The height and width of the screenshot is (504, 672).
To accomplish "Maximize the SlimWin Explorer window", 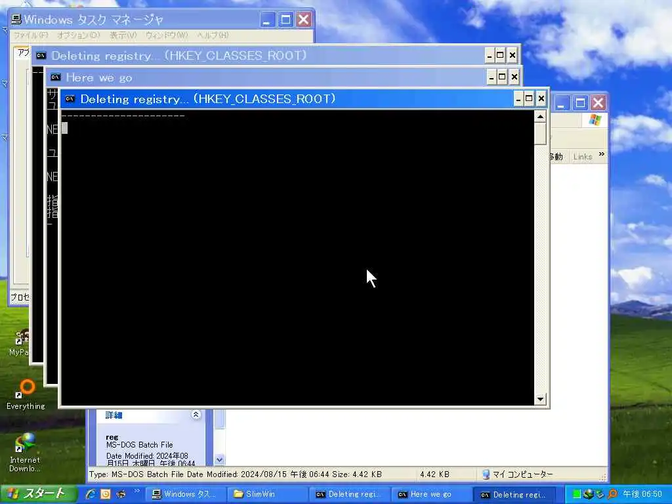I will pyautogui.click(x=580, y=103).
